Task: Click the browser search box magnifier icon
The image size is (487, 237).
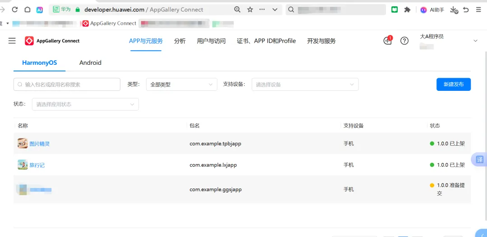Action: coord(291,9)
